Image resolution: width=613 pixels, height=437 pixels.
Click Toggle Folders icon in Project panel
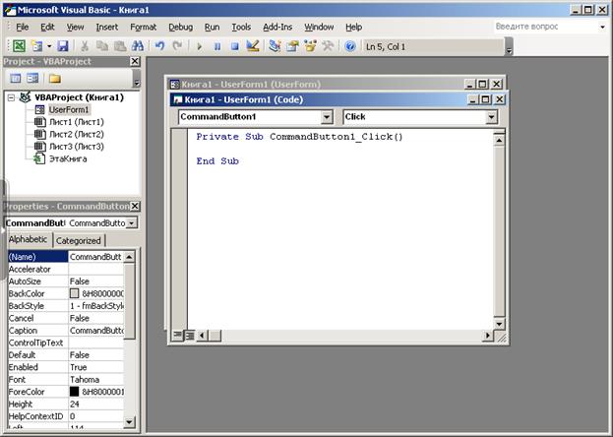(x=54, y=78)
